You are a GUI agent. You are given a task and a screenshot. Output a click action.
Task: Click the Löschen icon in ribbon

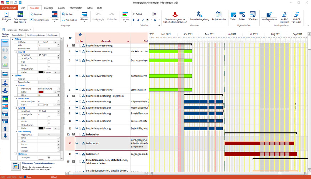pos(55,14)
